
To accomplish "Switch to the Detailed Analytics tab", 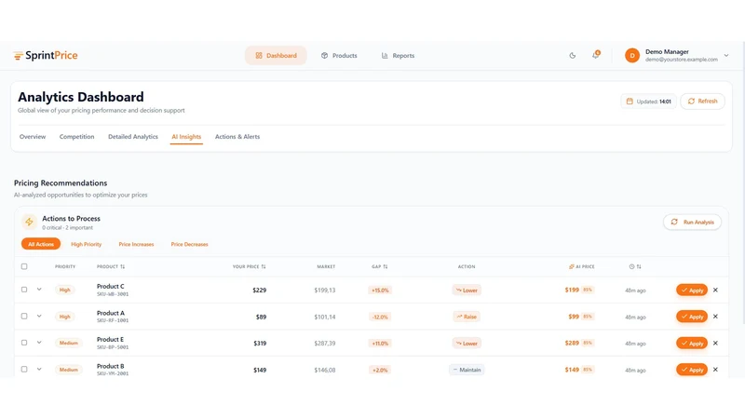I will tap(133, 137).
